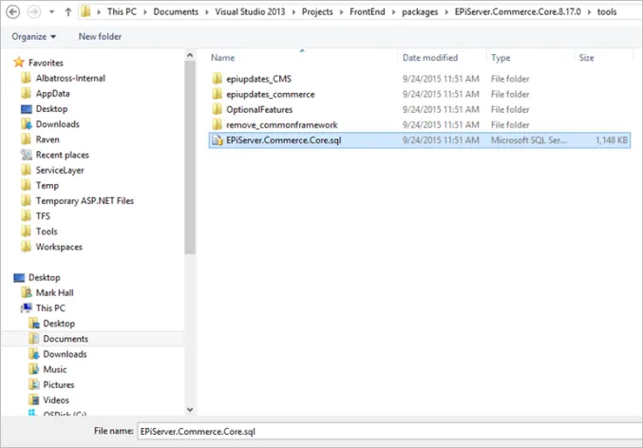The image size is (643, 448).
Task: Select the OptionalFeatures folder name
Action: point(259,109)
